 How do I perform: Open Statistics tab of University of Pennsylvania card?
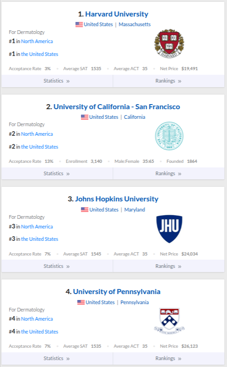click(x=57, y=358)
